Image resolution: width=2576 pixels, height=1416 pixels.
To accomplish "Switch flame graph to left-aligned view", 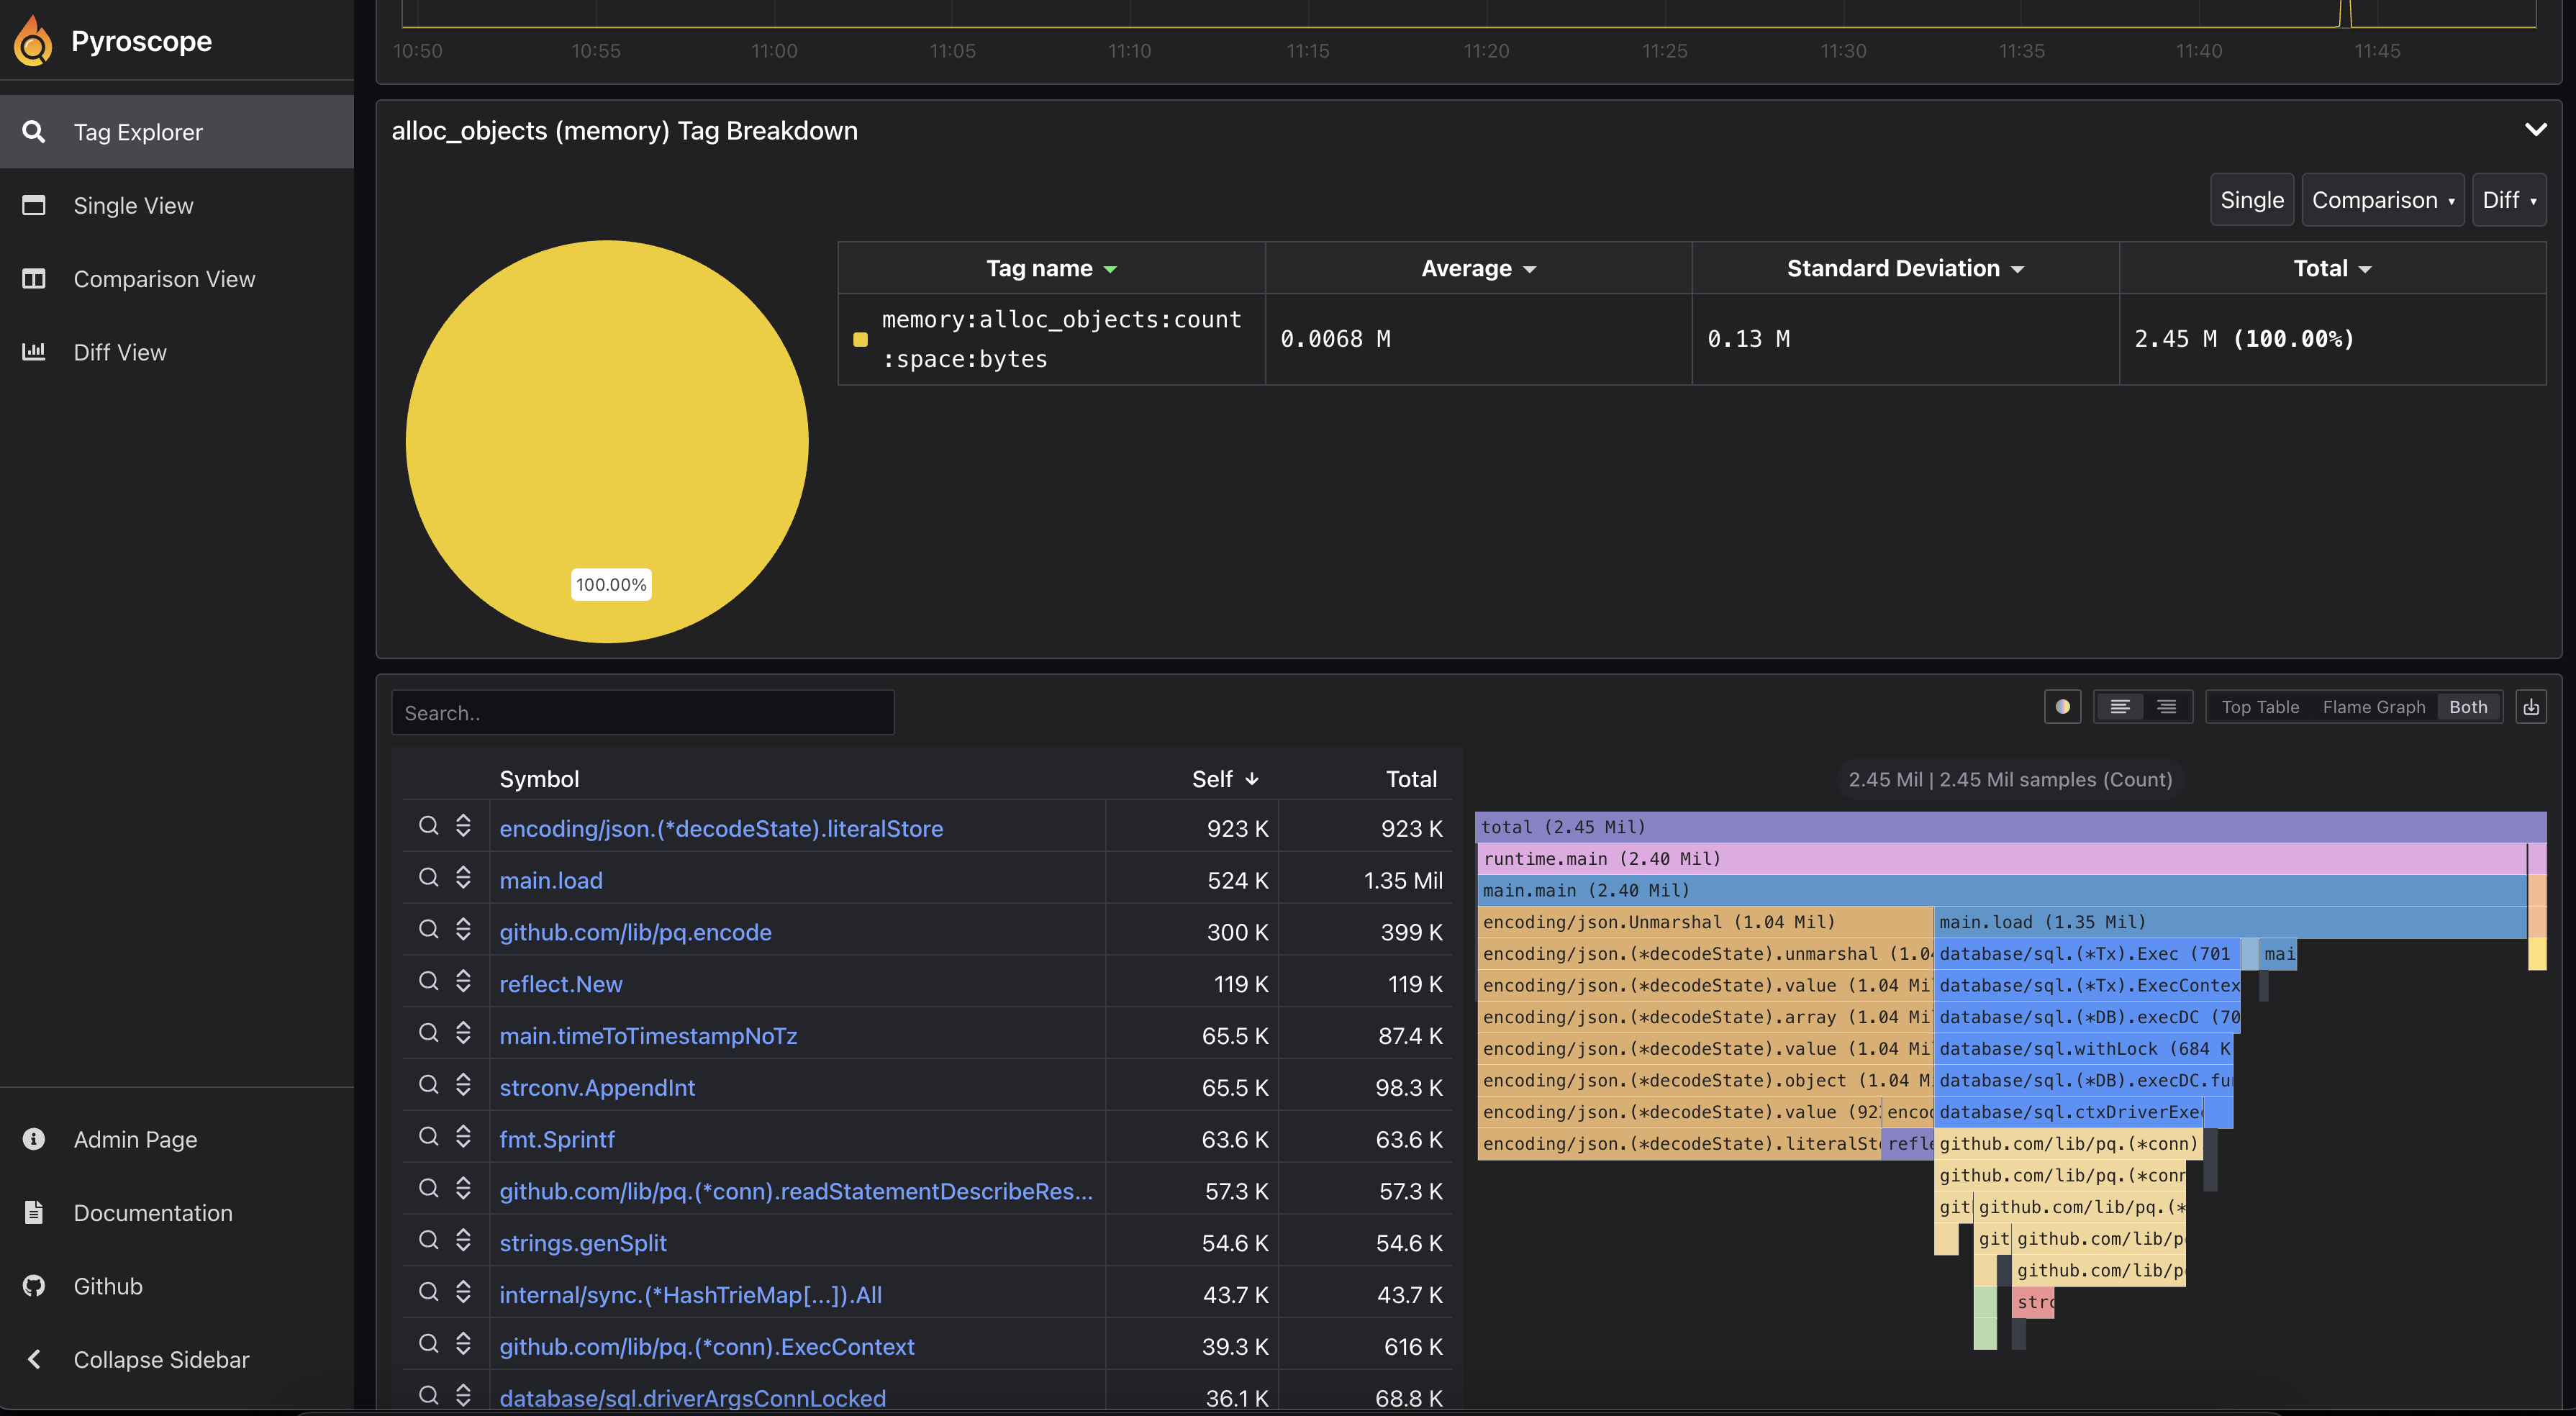I will 2119,707.
